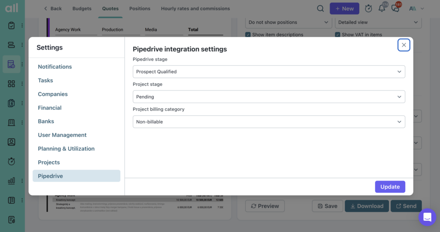Image resolution: width=440 pixels, height=232 pixels.
Task: Open the Do not show positions dropdown
Action: (x=288, y=22)
